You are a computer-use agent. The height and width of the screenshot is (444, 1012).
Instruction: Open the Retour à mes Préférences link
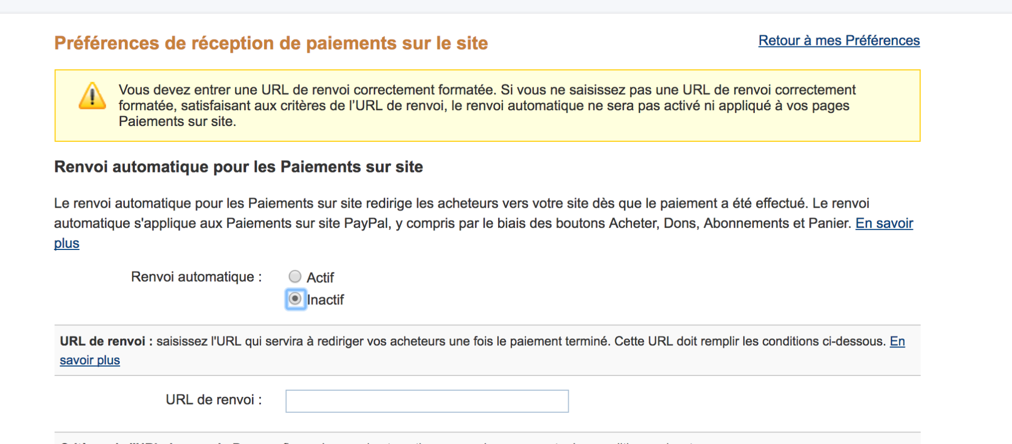point(839,41)
